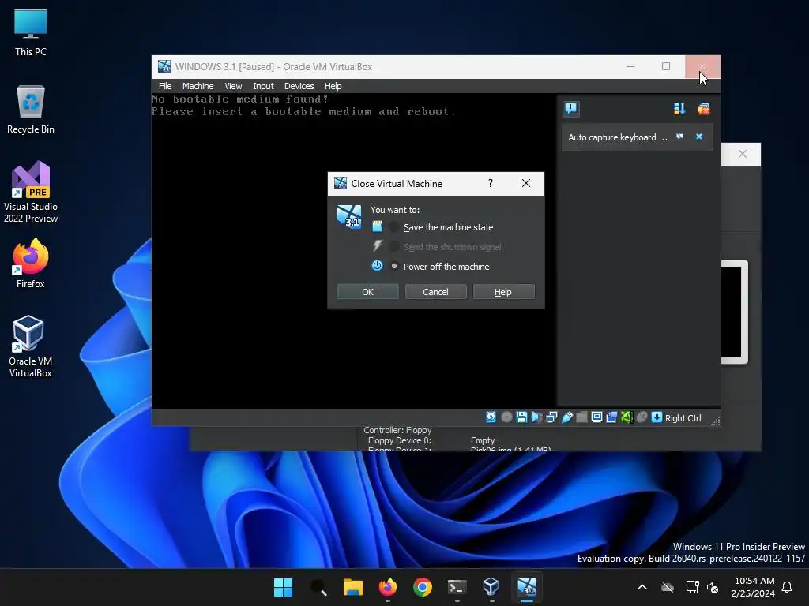The width and height of the screenshot is (809, 606).
Task: Open the Input menu
Action: pos(263,86)
